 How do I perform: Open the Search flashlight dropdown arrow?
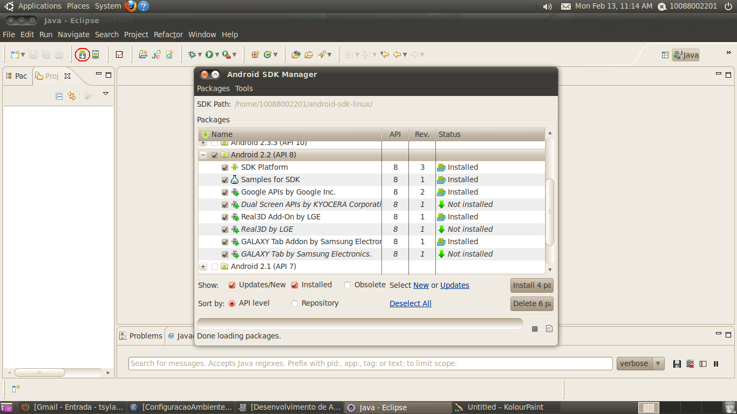tap(329, 55)
